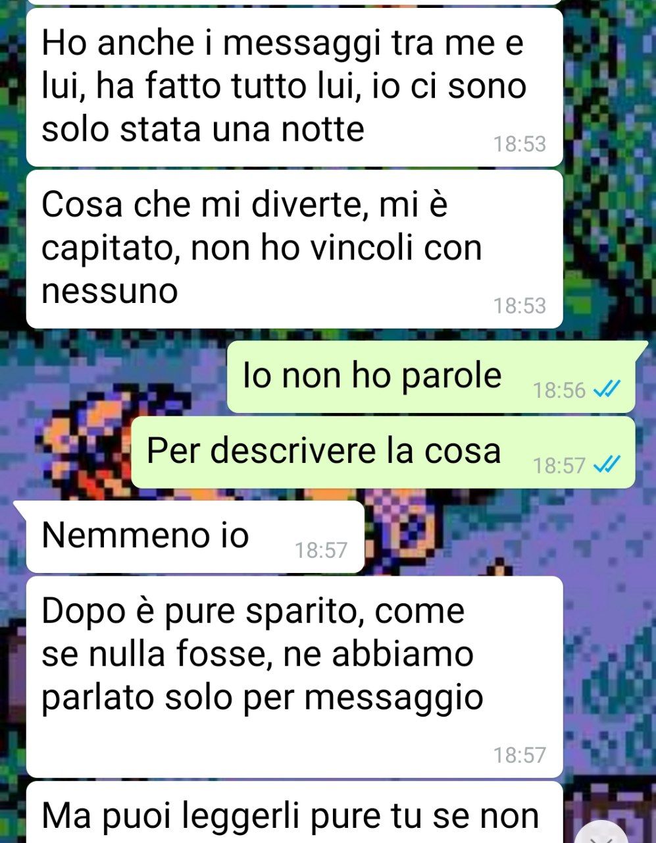Click 18:57 timestamp next to 'Nemmeno io'
This screenshot has width=656, height=843.
[x=320, y=550]
